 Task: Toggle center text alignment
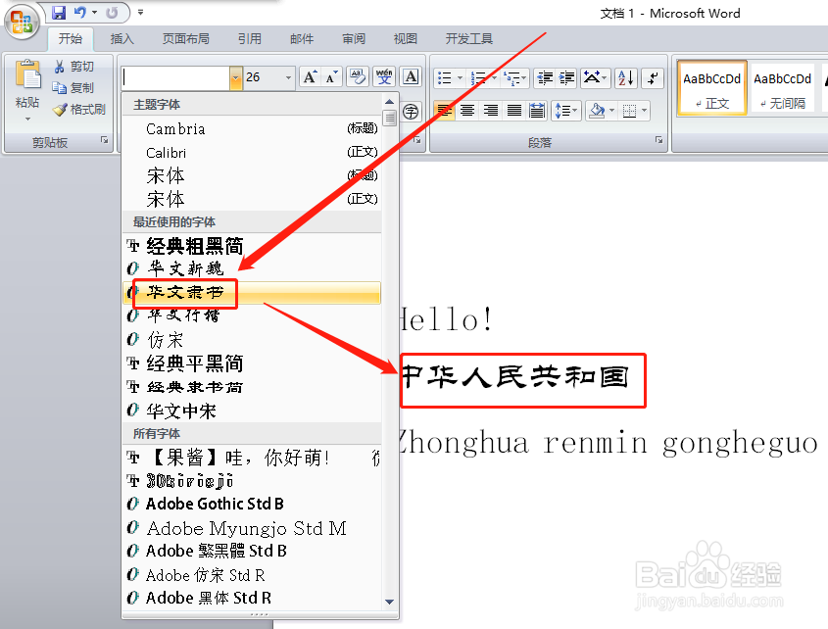point(468,110)
